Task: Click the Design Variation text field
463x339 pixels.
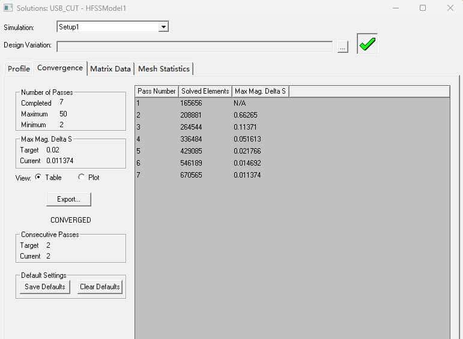Action: 194,46
